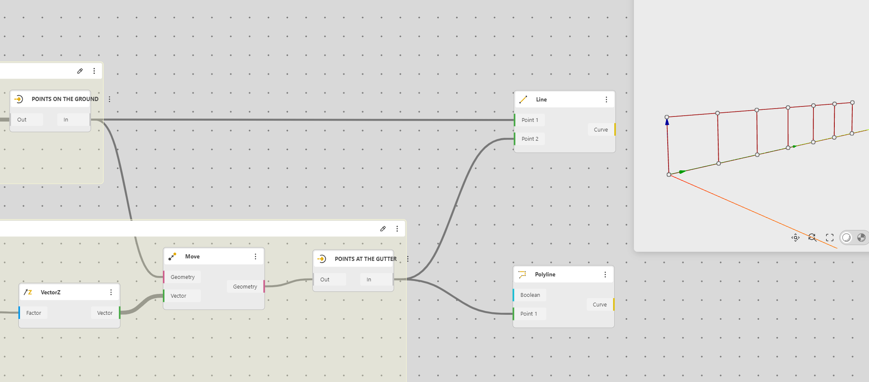This screenshot has width=869, height=382.
Task: Click the pencil icon on the Move group
Action: click(383, 229)
